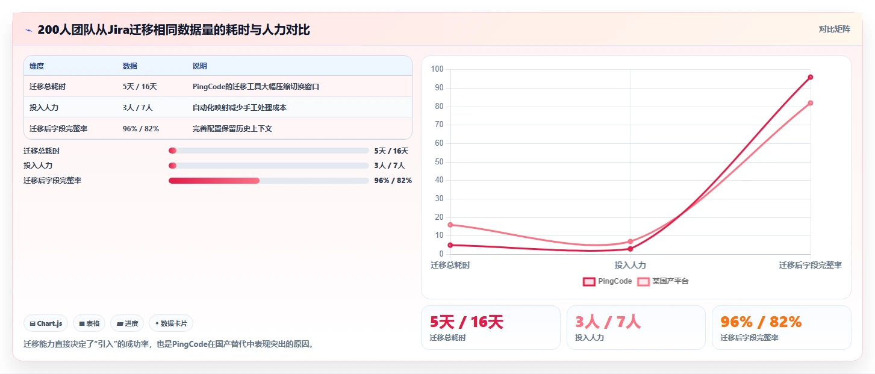
Task: Click the page title about Jira迁移
Action: click(x=174, y=30)
